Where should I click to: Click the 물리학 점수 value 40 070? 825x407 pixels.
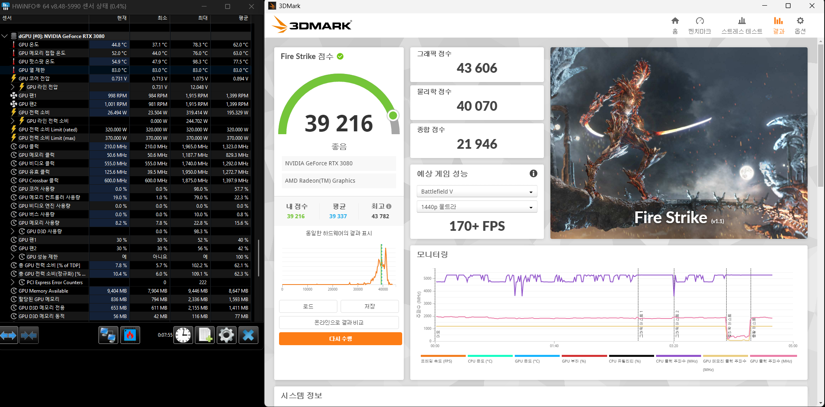[x=477, y=106]
